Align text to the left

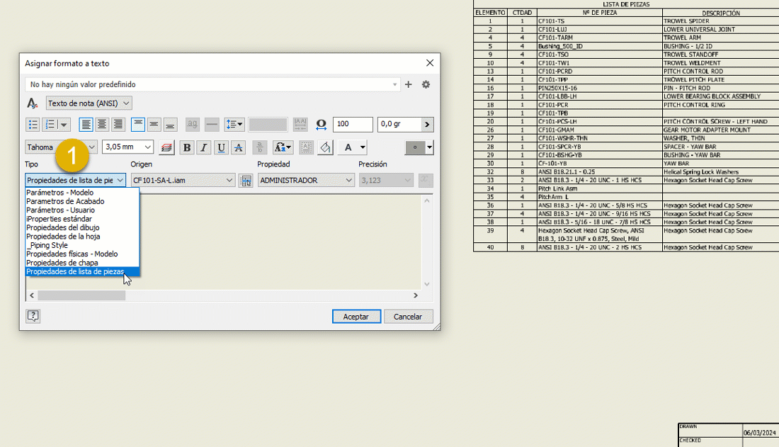[86, 124]
